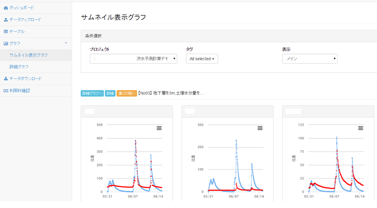Click the blue 詳細 button
The height and width of the screenshot is (208, 377).
pos(110,93)
